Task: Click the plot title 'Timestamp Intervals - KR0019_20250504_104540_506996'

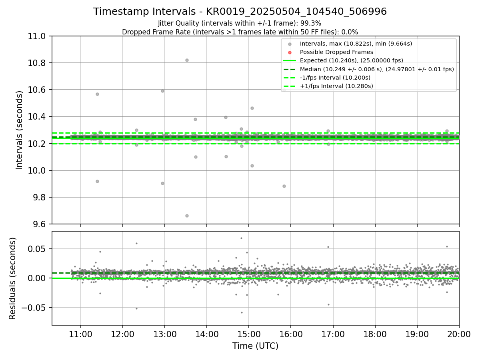Action: tap(240, 12)
